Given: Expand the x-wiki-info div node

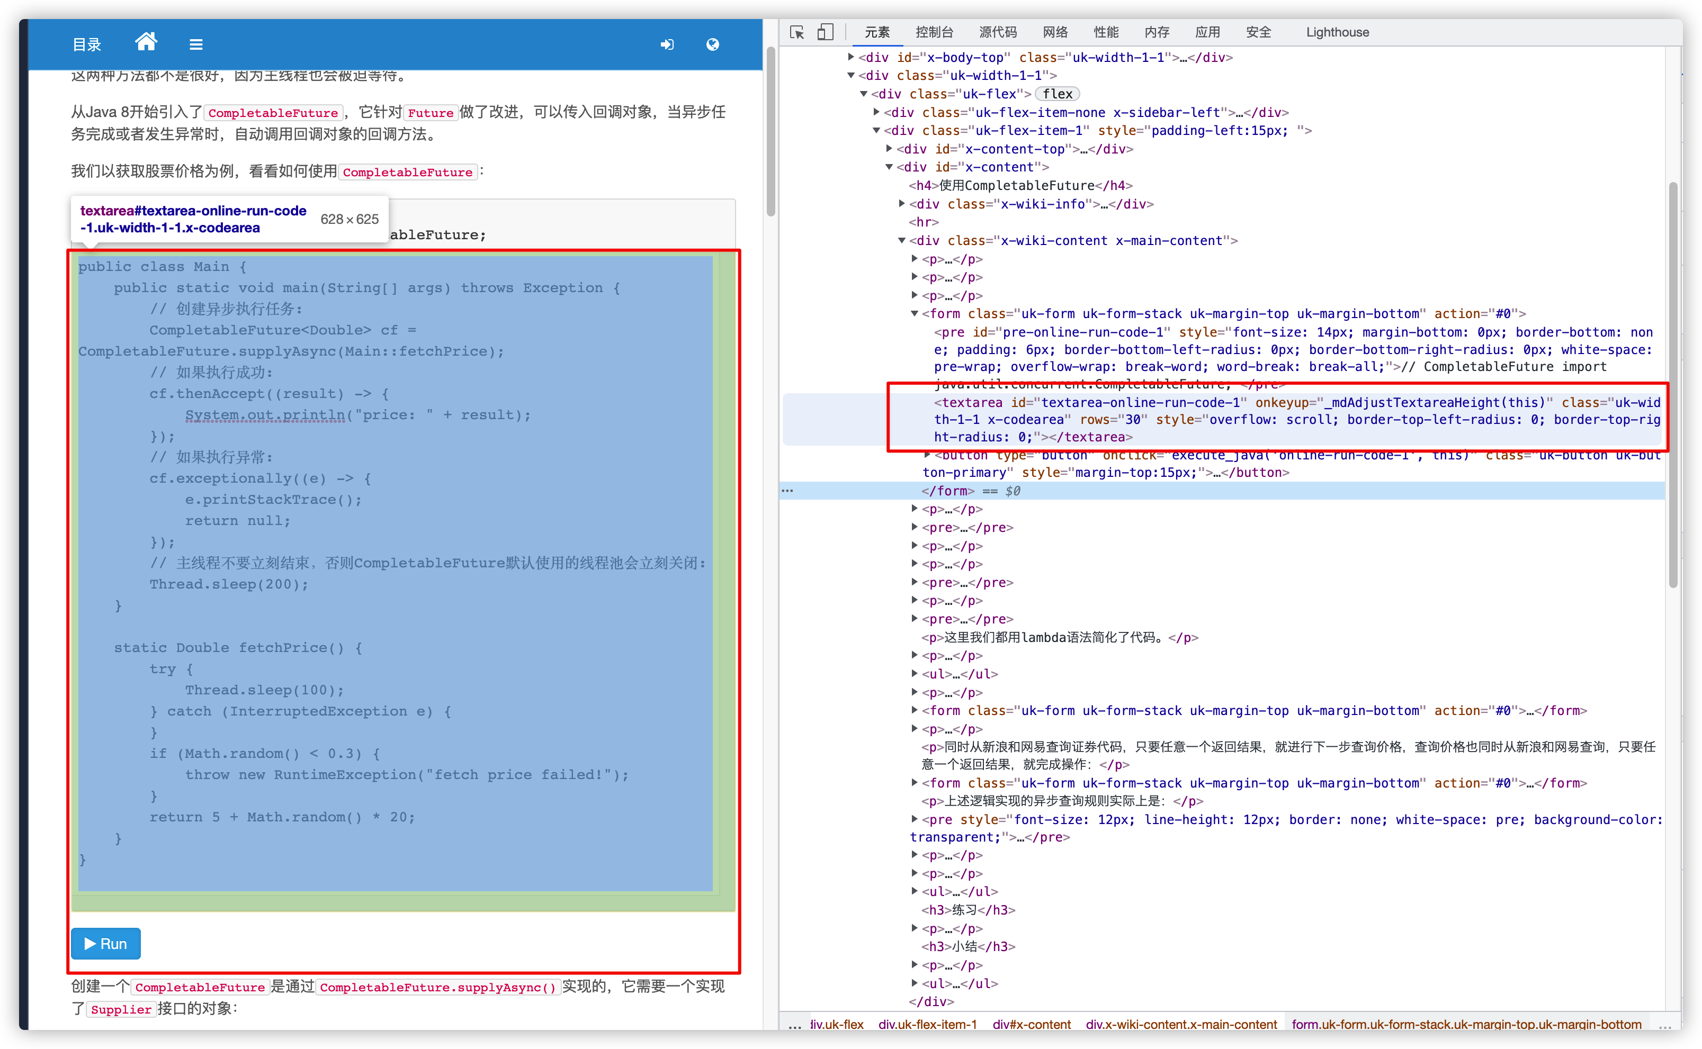Looking at the screenshot, I should 902,203.
